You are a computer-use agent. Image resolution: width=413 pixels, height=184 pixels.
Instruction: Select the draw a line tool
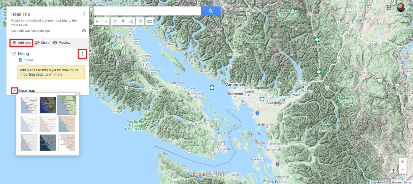131,21
